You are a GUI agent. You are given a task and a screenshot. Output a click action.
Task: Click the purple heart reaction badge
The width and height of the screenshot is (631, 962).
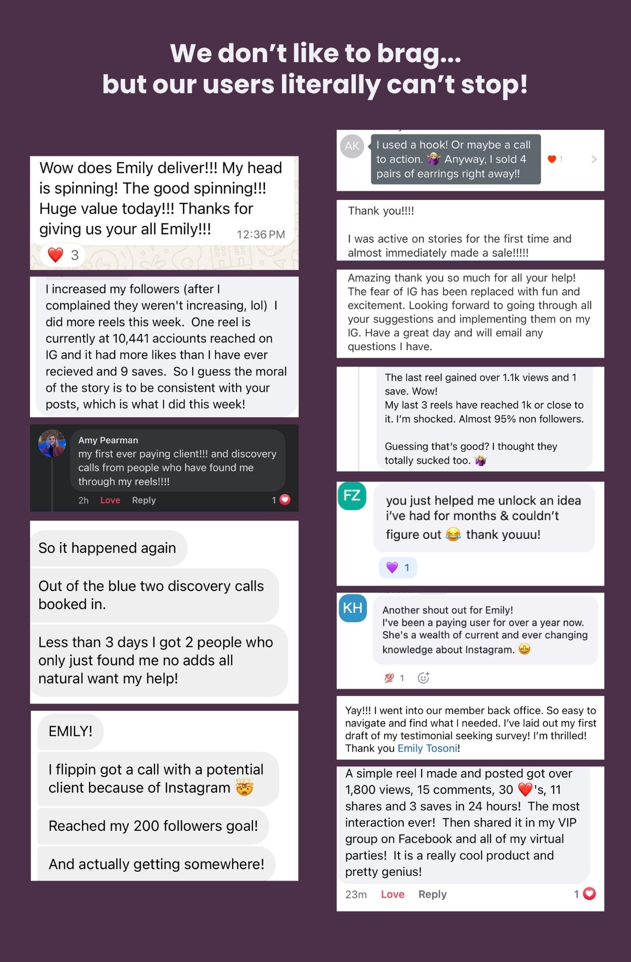[398, 567]
